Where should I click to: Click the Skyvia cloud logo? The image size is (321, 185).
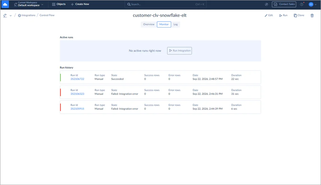pos(5,4)
